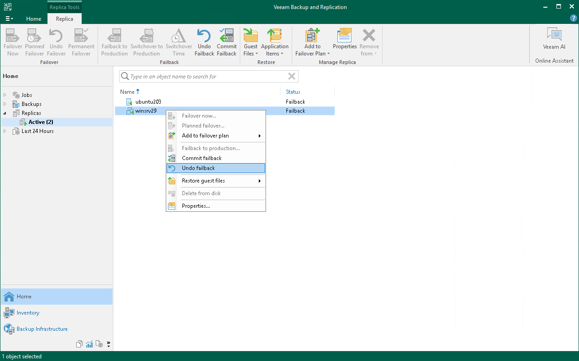Select Active (2) under Replicas
This screenshot has height=361, width=579.
41,122
